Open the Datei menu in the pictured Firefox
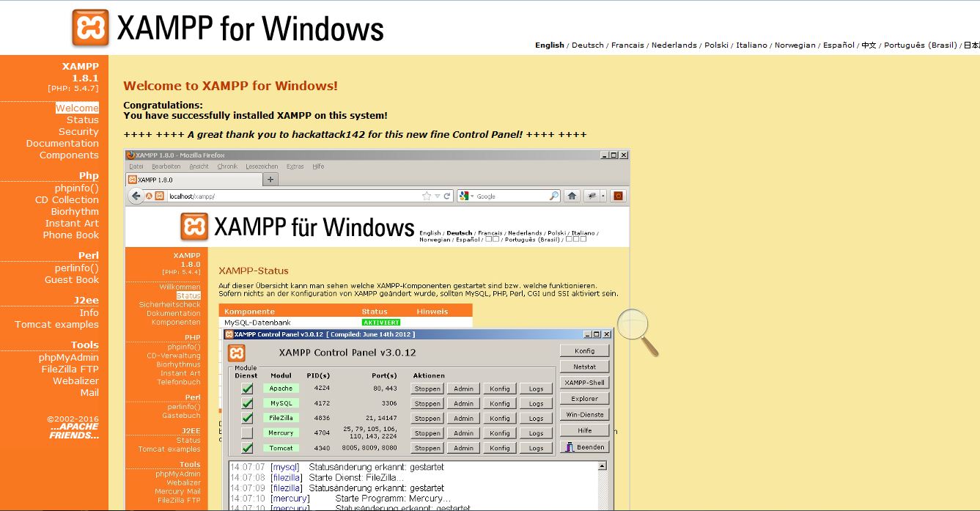The width and height of the screenshot is (980, 511). click(136, 166)
